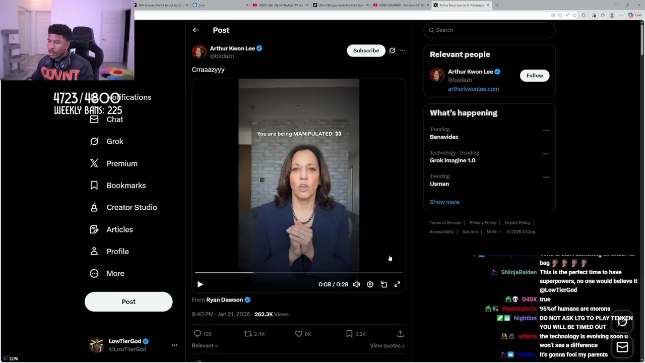This screenshot has height=363, width=645.
Task: Expand the footer More menu
Action: pyautogui.click(x=493, y=232)
